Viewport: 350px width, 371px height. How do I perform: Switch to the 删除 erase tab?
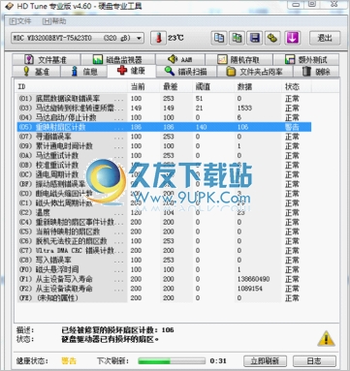[316, 72]
